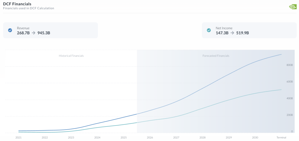Click the NVIDIA logo icon

tap(293, 6)
